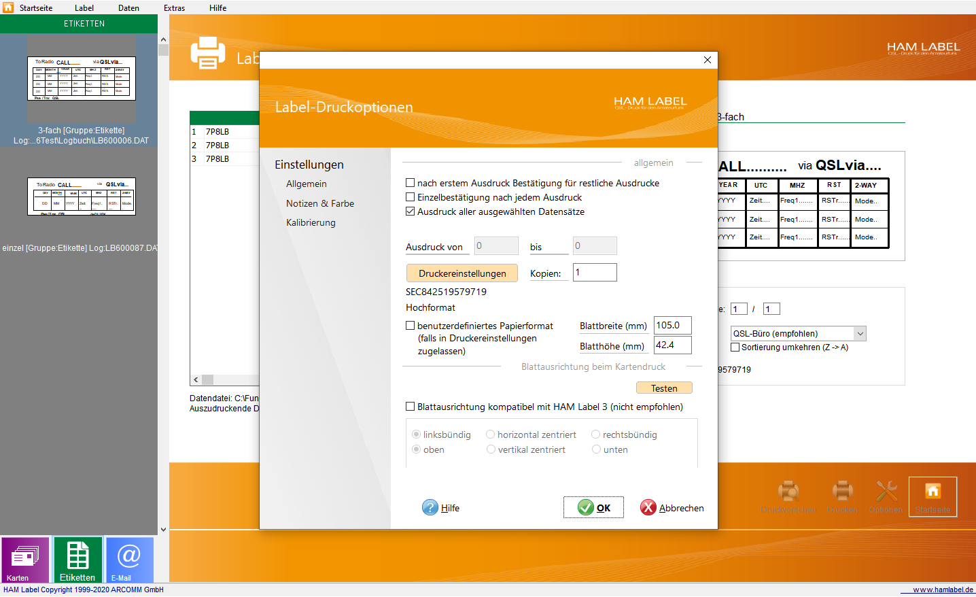Check Sortierung umkehren (Z -> A)
The width and height of the screenshot is (976, 597).
click(x=735, y=347)
